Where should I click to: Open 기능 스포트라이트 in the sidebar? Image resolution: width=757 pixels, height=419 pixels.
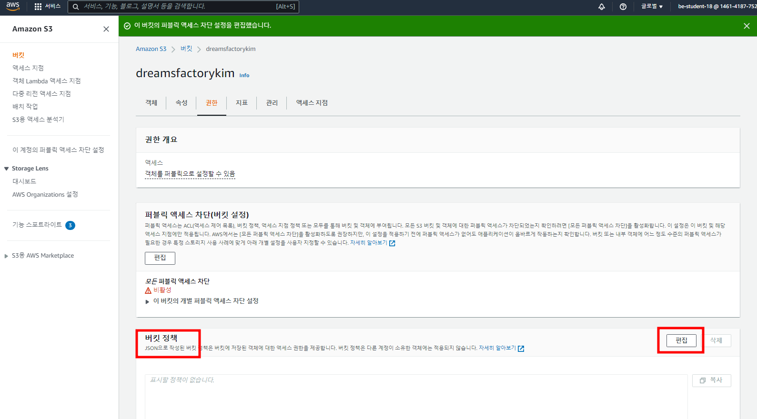pyautogui.click(x=37, y=225)
